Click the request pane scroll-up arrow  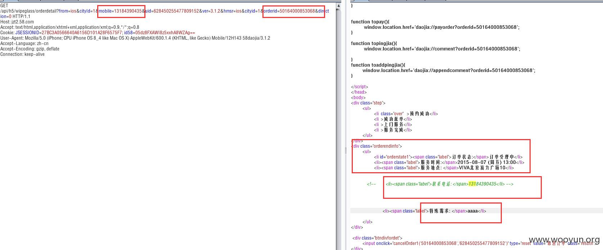click(338, 6)
